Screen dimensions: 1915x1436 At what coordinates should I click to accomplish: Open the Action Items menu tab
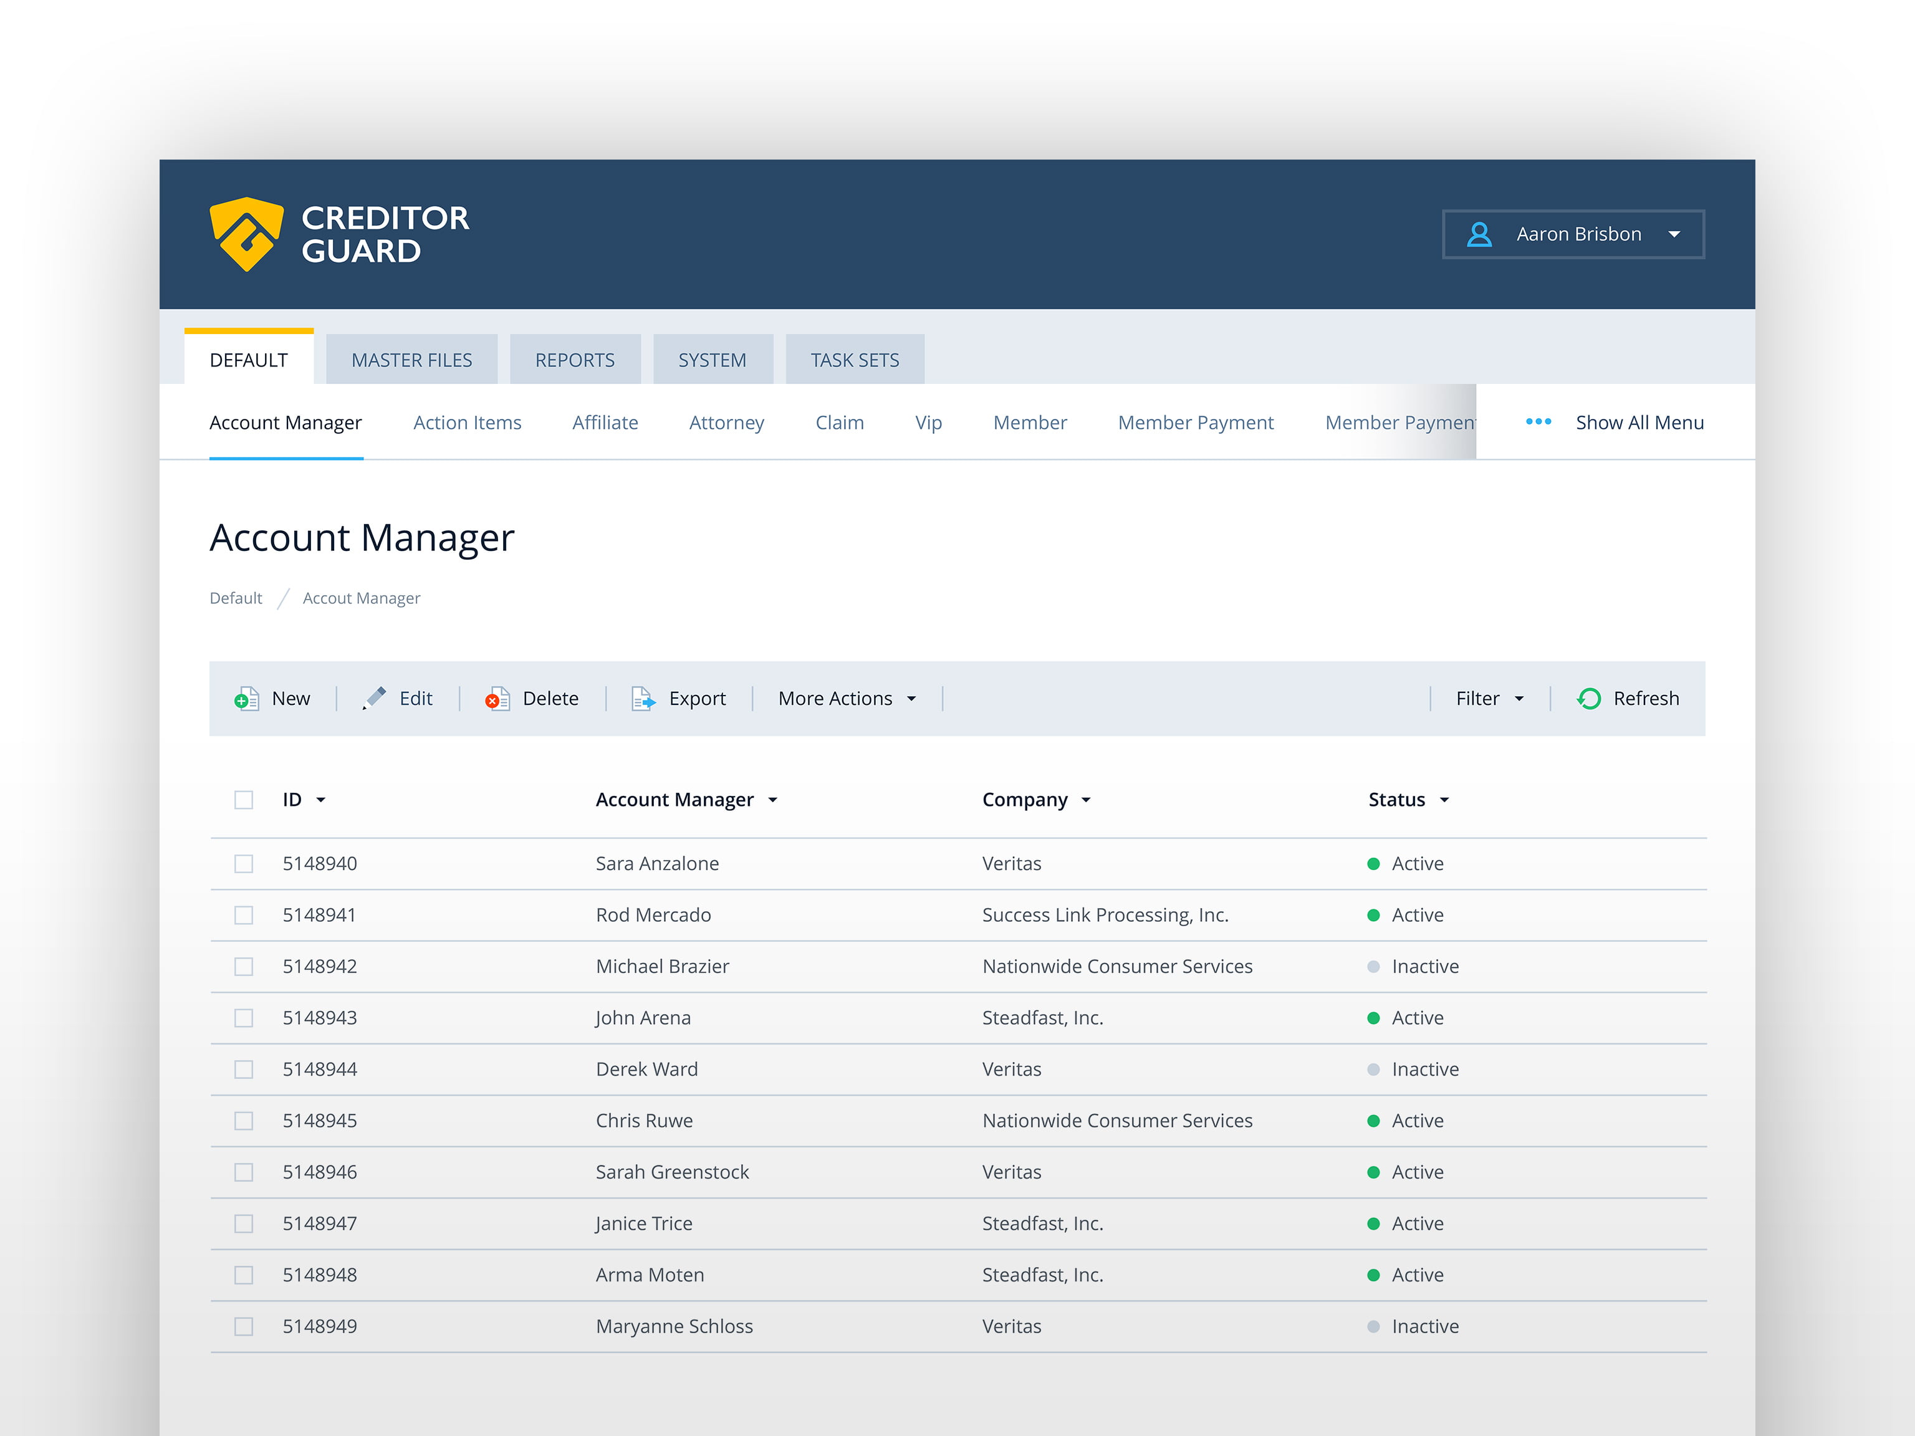click(467, 423)
